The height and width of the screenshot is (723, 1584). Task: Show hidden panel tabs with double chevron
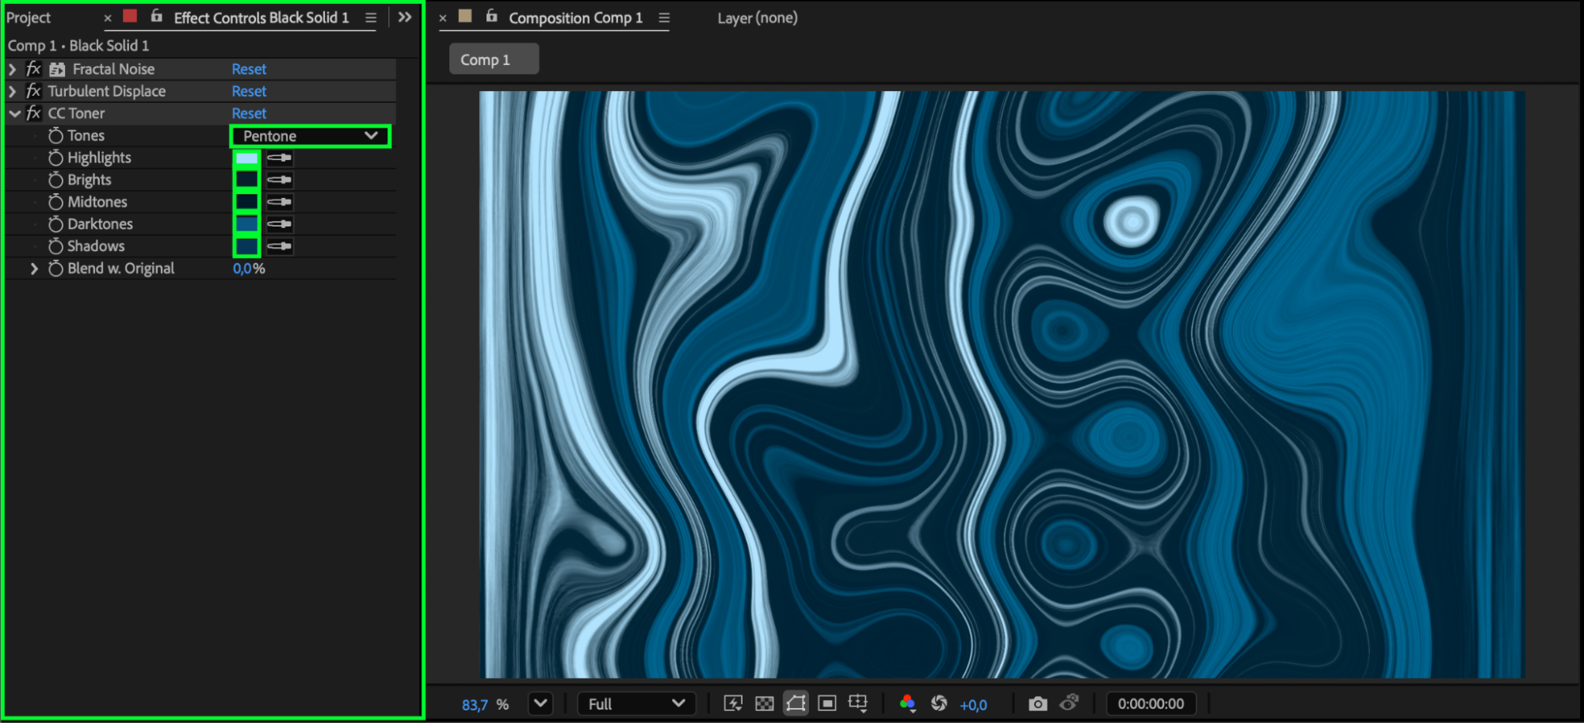pyautogui.click(x=405, y=17)
